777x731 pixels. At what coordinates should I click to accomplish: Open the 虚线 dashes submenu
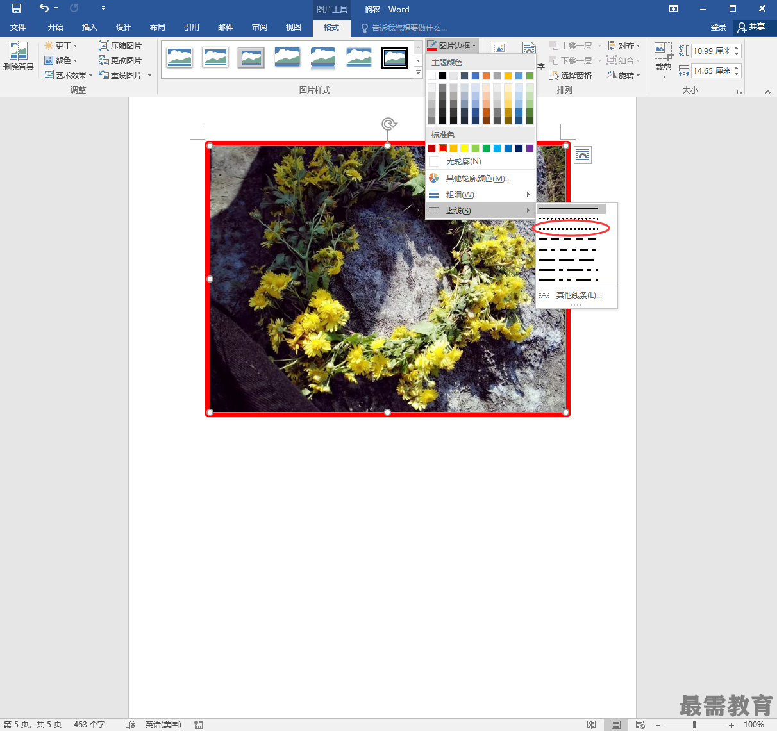tap(480, 210)
